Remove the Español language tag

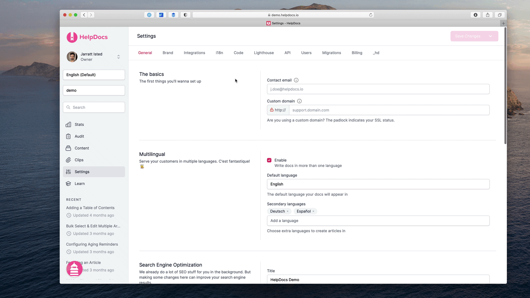click(x=313, y=211)
